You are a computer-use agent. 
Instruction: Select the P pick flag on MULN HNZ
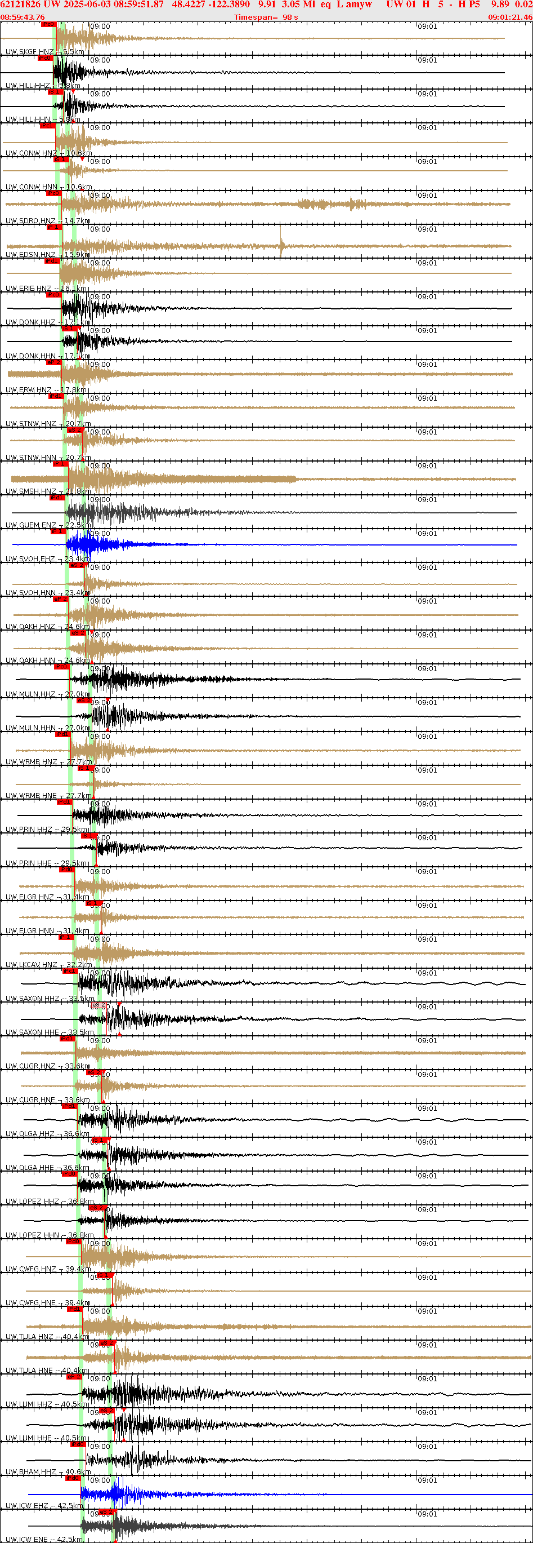coord(61,667)
